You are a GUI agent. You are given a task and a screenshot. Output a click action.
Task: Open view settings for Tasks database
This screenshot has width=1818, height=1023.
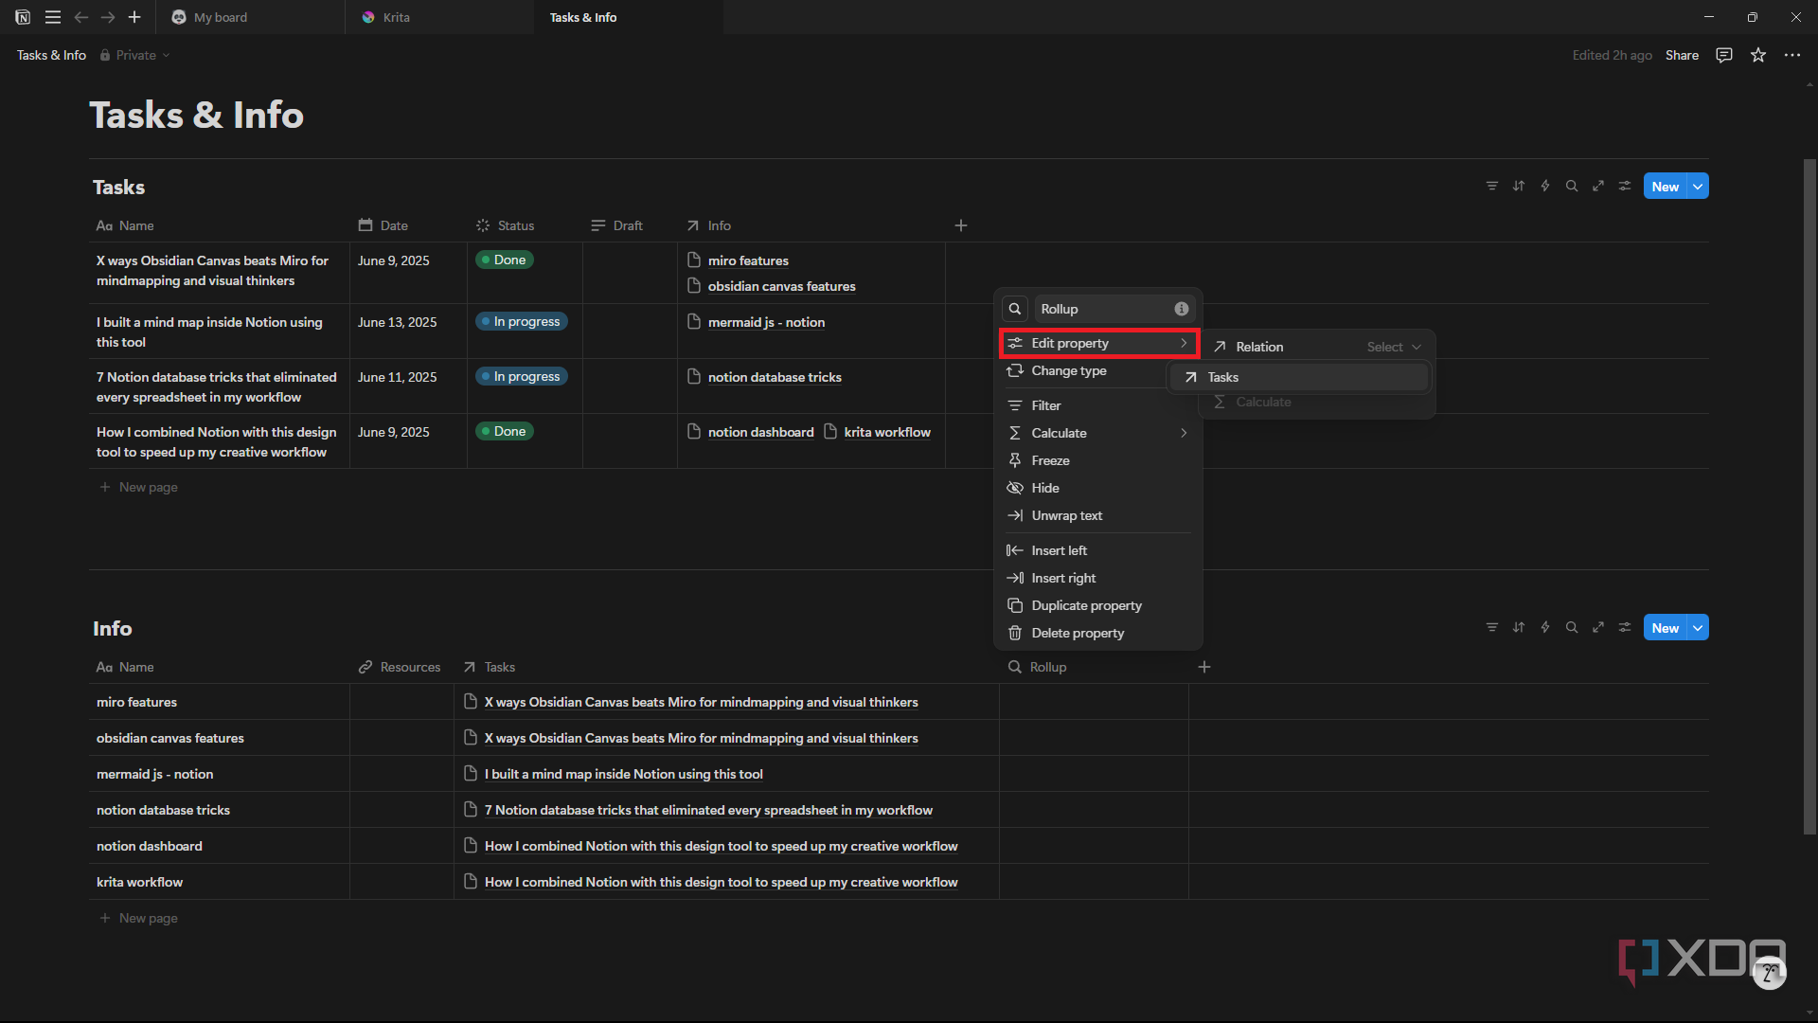pos(1625,187)
